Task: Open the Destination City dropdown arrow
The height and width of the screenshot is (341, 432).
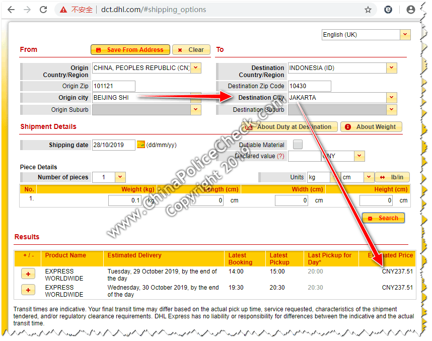Action: pyautogui.click(x=392, y=98)
